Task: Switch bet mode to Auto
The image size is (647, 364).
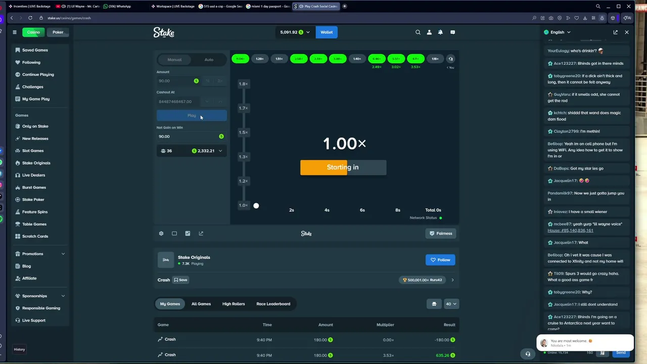Action: coord(209,60)
